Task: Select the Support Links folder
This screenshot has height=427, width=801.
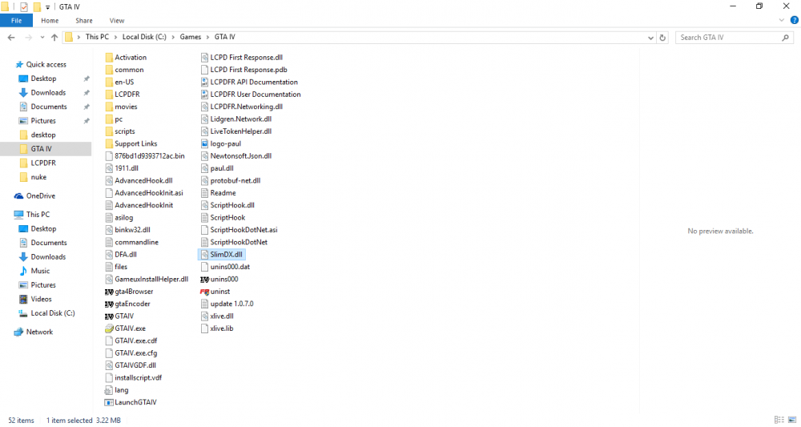Action: point(131,143)
